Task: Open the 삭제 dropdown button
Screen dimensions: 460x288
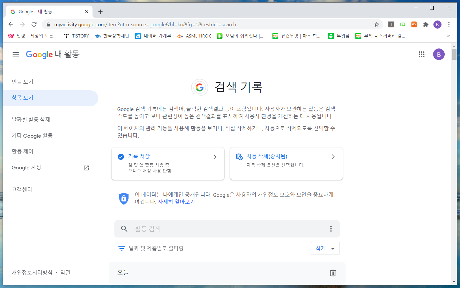Action: [x=325, y=248]
